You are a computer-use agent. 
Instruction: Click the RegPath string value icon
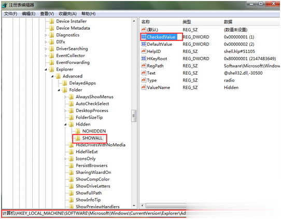144,66
